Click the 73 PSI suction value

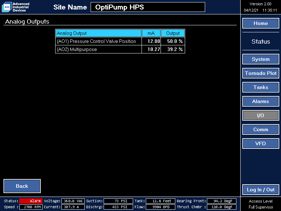click(118, 201)
